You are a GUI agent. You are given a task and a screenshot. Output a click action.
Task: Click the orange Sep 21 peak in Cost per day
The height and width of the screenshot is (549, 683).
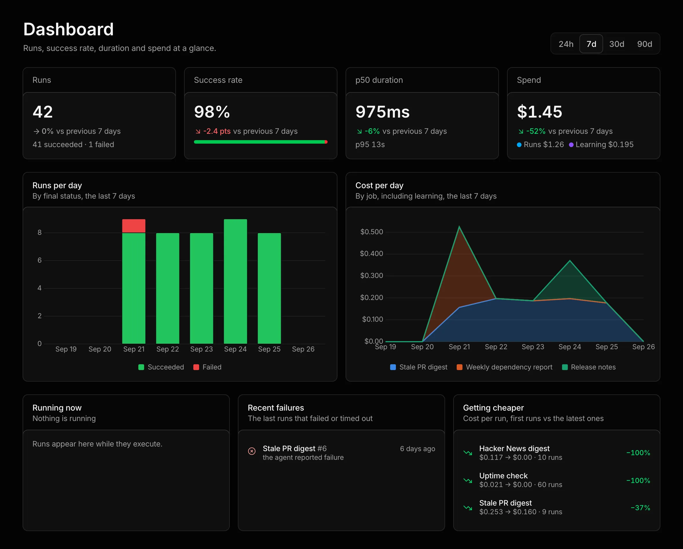click(x=459, y=227)
